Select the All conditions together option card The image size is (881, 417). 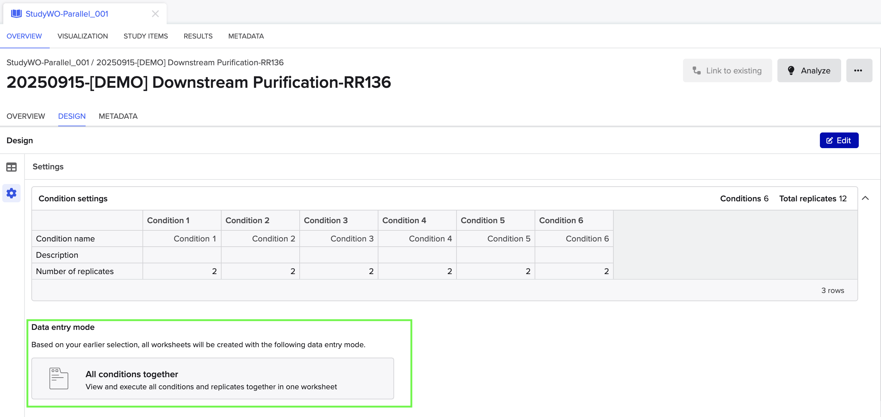(212, 378)
